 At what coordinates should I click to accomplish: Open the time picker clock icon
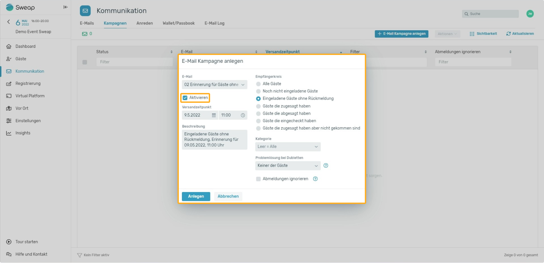pos(243,115)
